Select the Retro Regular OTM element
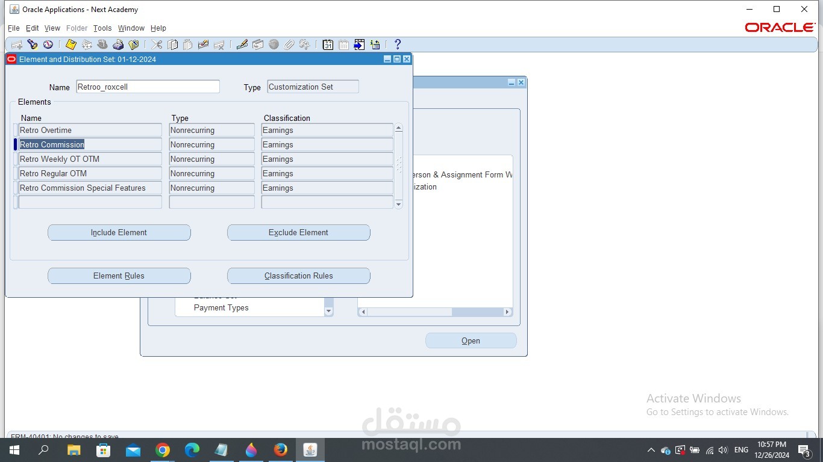Image resolution: width=823 pixels, height=462 pixels. tap(90, 173)
